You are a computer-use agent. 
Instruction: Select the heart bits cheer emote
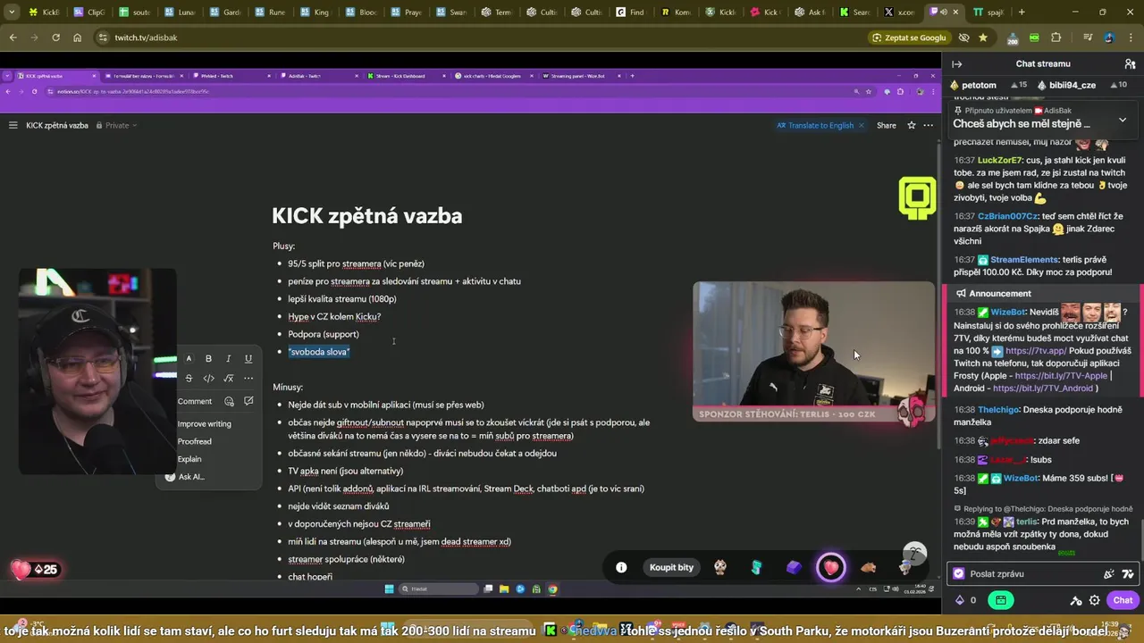tap(831, 567)
